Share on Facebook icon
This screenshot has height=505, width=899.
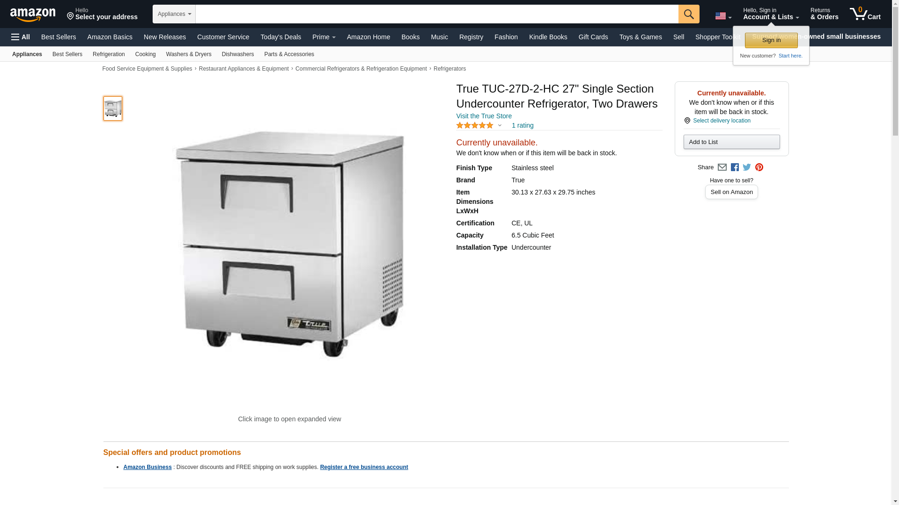pos(735,167)
